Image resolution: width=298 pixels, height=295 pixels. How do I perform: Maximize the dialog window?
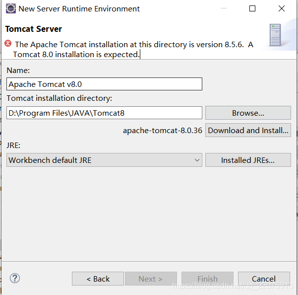(252, 8)
